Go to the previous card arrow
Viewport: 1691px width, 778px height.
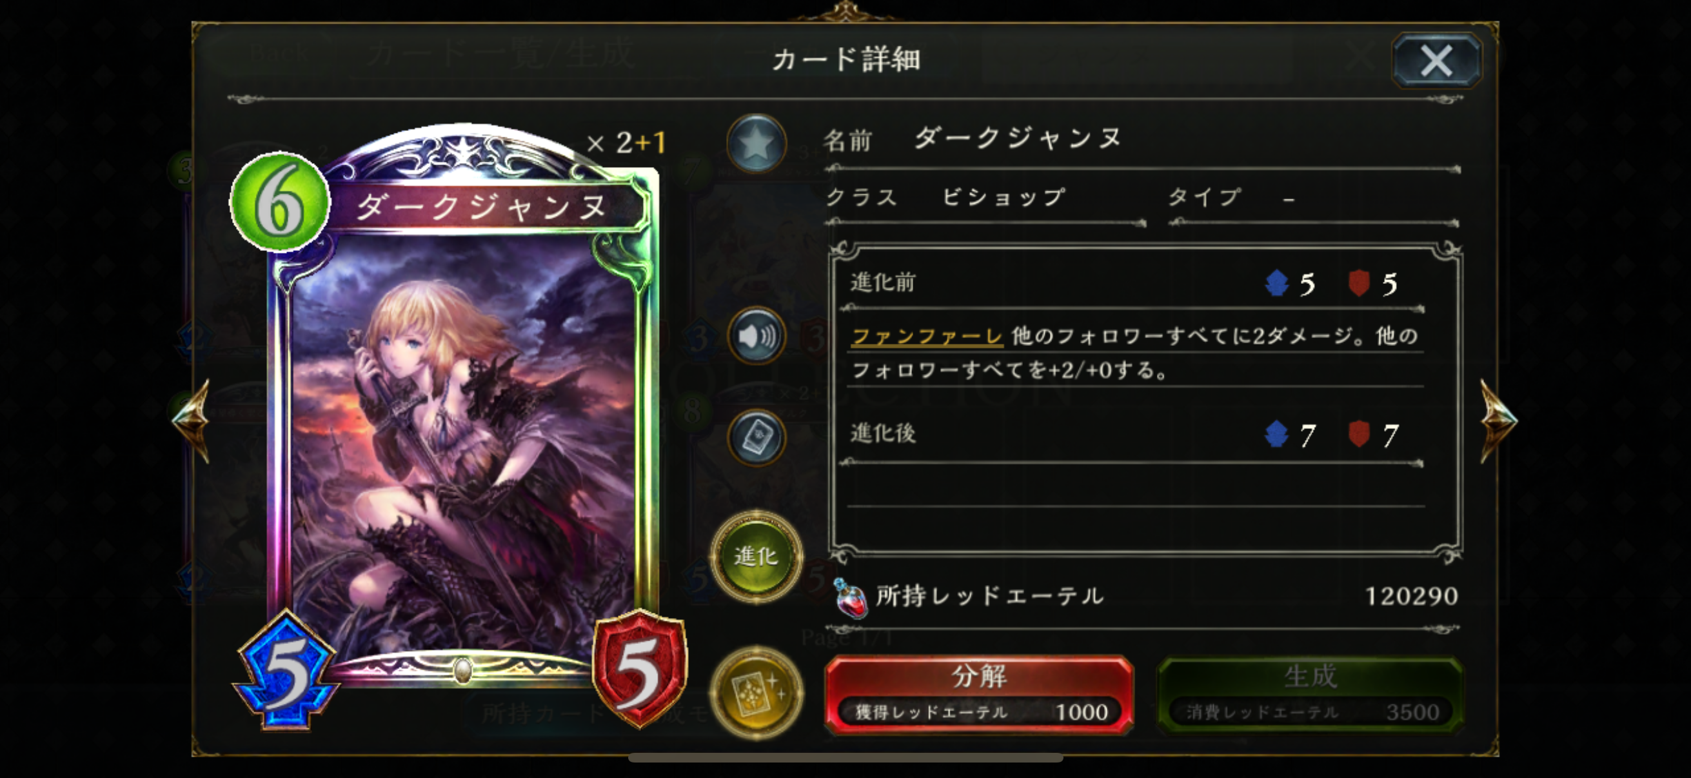192,421
